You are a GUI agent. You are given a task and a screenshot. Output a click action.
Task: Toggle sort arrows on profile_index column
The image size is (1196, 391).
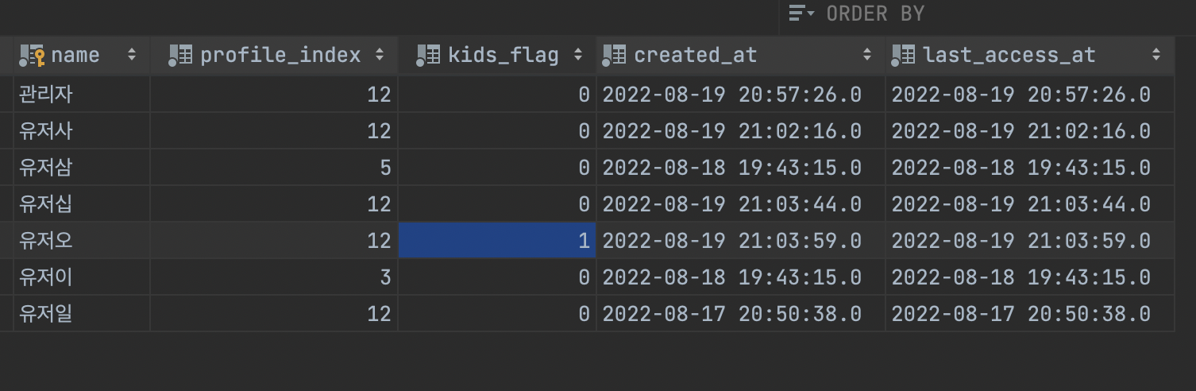380,55
